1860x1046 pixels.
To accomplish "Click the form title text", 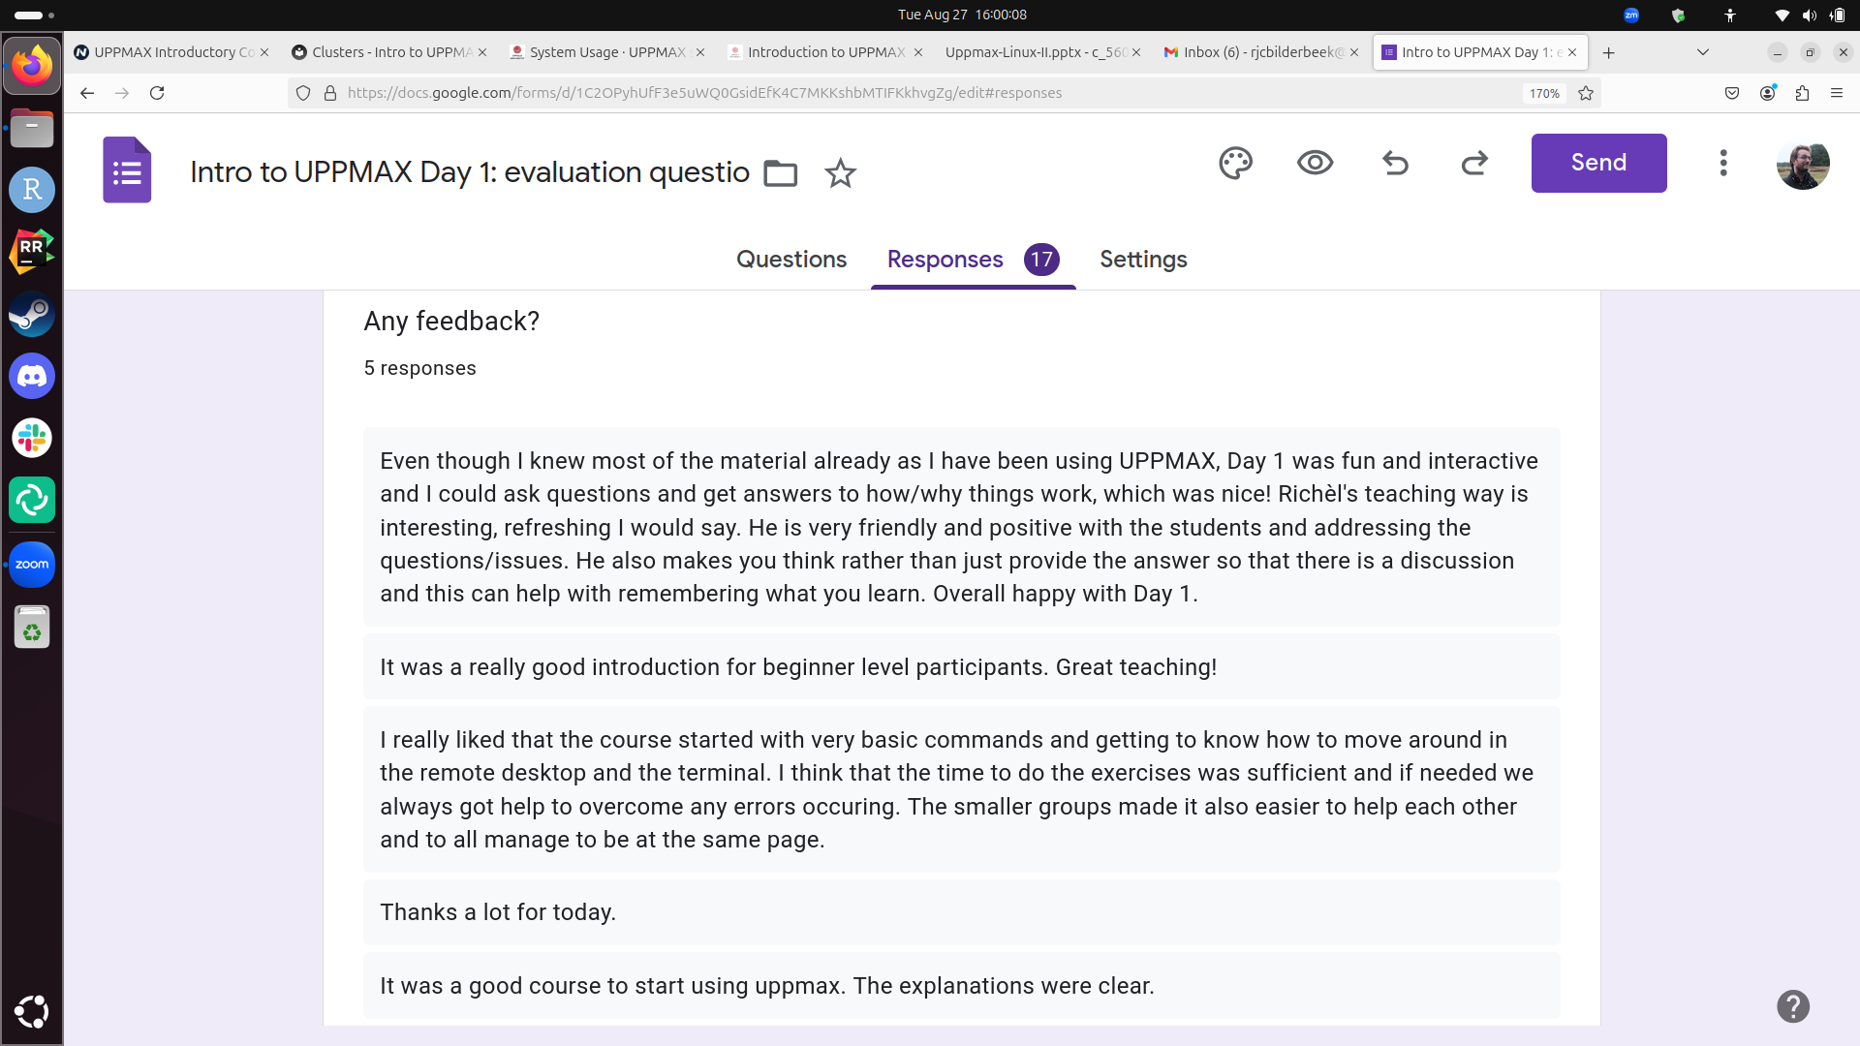I will tap(470, 172).
